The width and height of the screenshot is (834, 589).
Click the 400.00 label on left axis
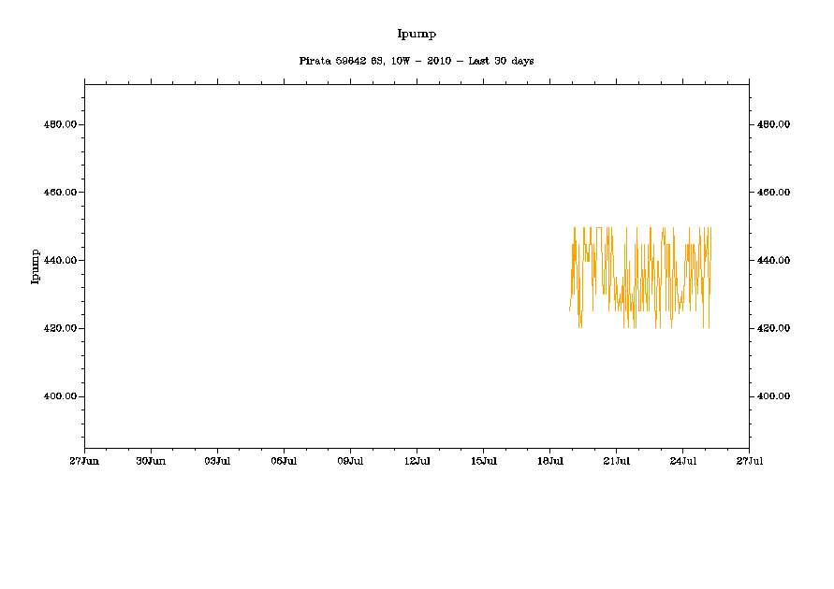[x=59, y=396]
